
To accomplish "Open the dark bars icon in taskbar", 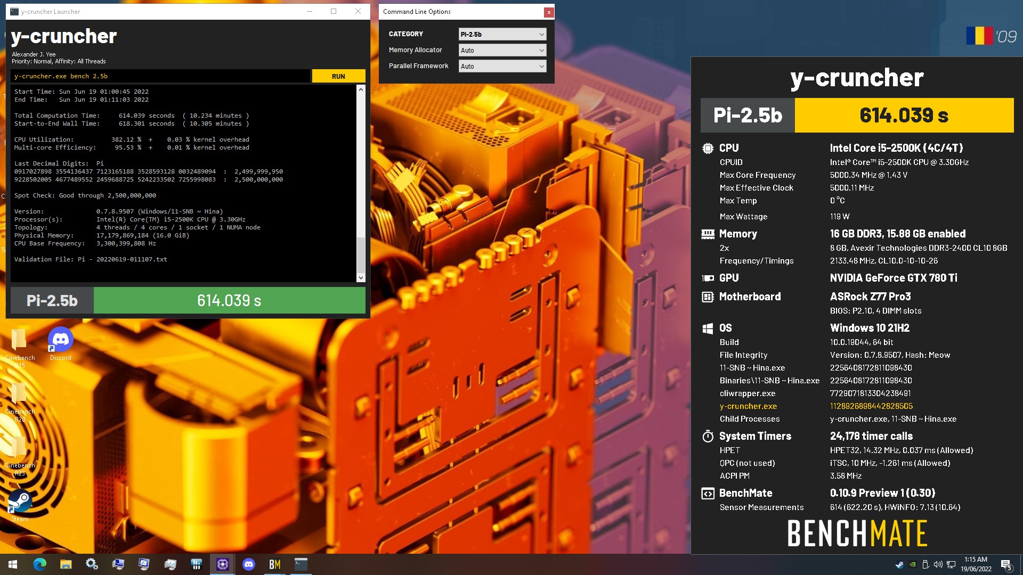I will pos(196,564).
